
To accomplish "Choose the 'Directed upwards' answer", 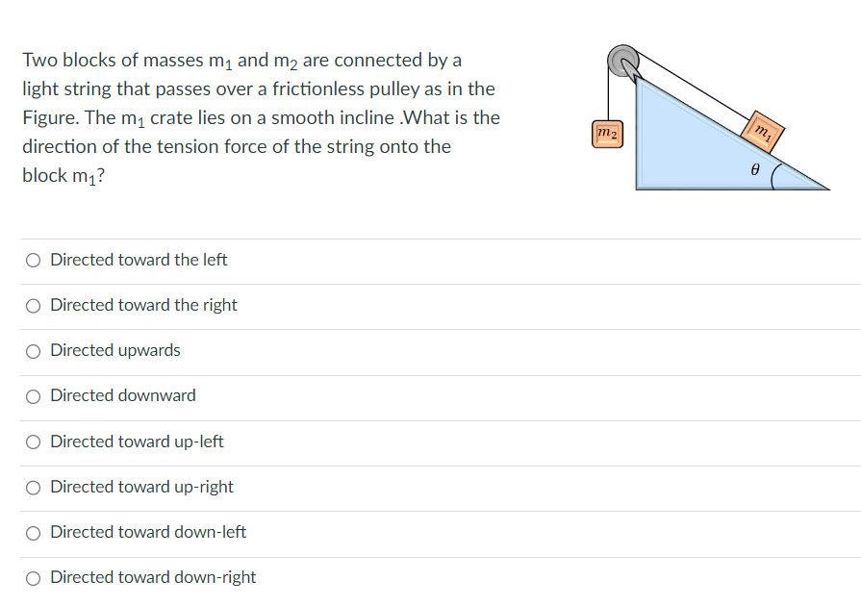I will click(x=33, y=350).
